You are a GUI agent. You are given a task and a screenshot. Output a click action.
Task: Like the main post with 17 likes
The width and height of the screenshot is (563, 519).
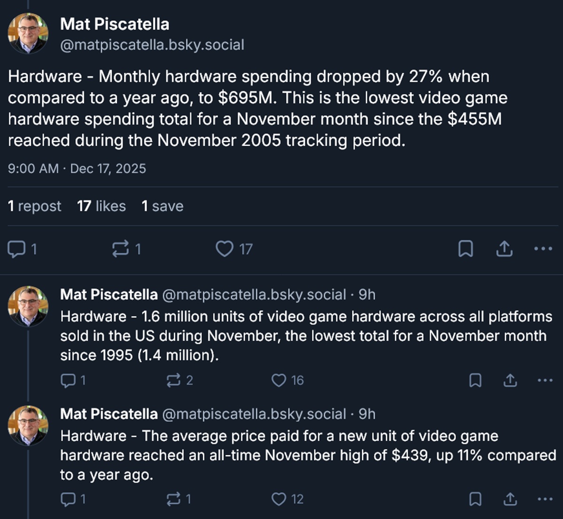225,249
